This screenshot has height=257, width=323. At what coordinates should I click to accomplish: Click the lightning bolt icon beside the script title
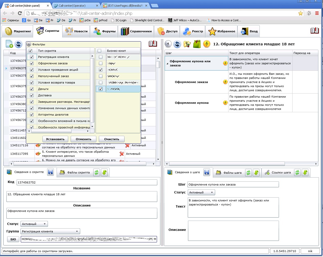tap(207, 44)
